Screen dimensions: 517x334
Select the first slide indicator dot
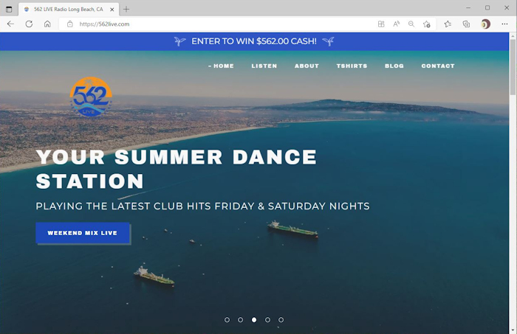[x=227, y=320]
